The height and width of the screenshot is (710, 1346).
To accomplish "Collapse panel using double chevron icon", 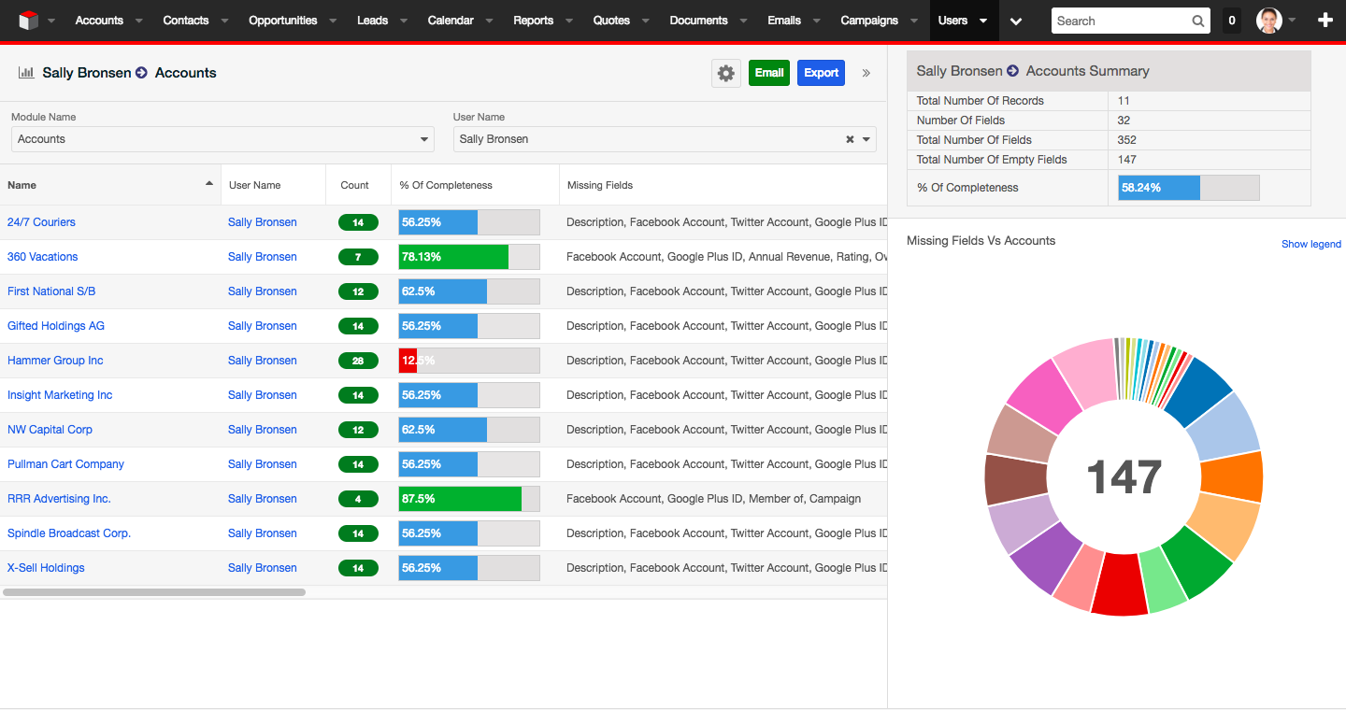I will coord(866,73).
